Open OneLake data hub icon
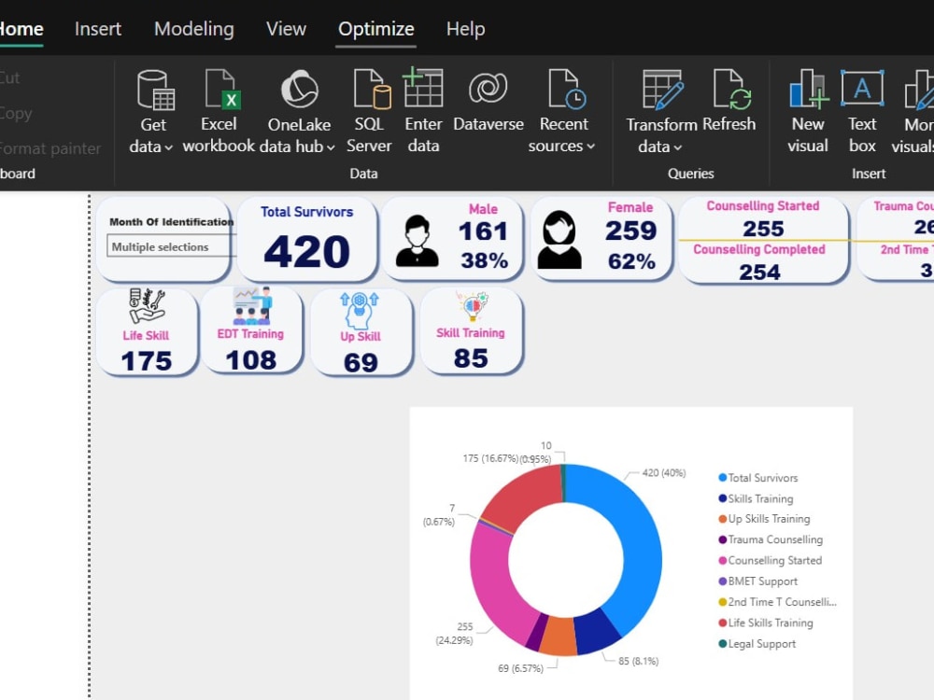This screenshot has height=700, width=934. coord(299,90)
